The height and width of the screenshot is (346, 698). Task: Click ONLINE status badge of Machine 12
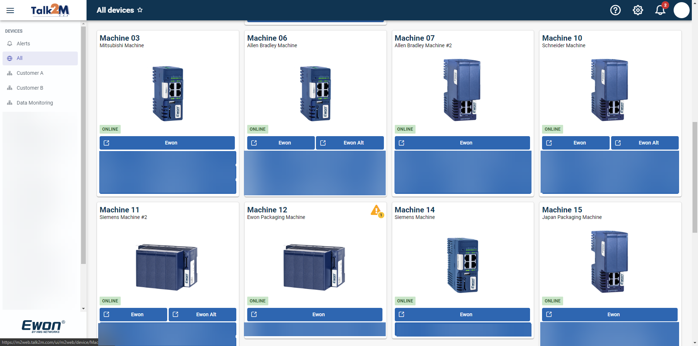tap(258, 301)
